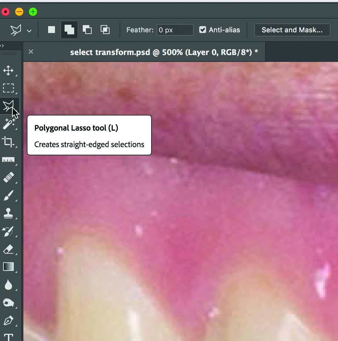Select the Move tool
338x341 pixels.
click(x=8, y=71)
